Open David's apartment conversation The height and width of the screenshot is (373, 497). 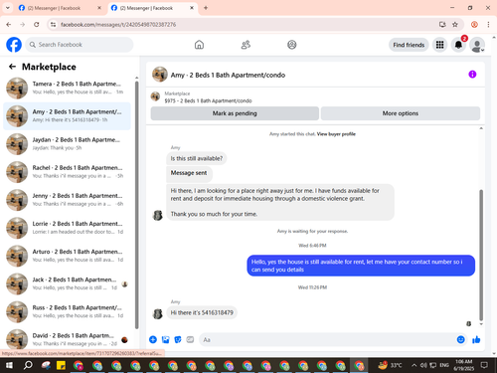pos(68,339)
